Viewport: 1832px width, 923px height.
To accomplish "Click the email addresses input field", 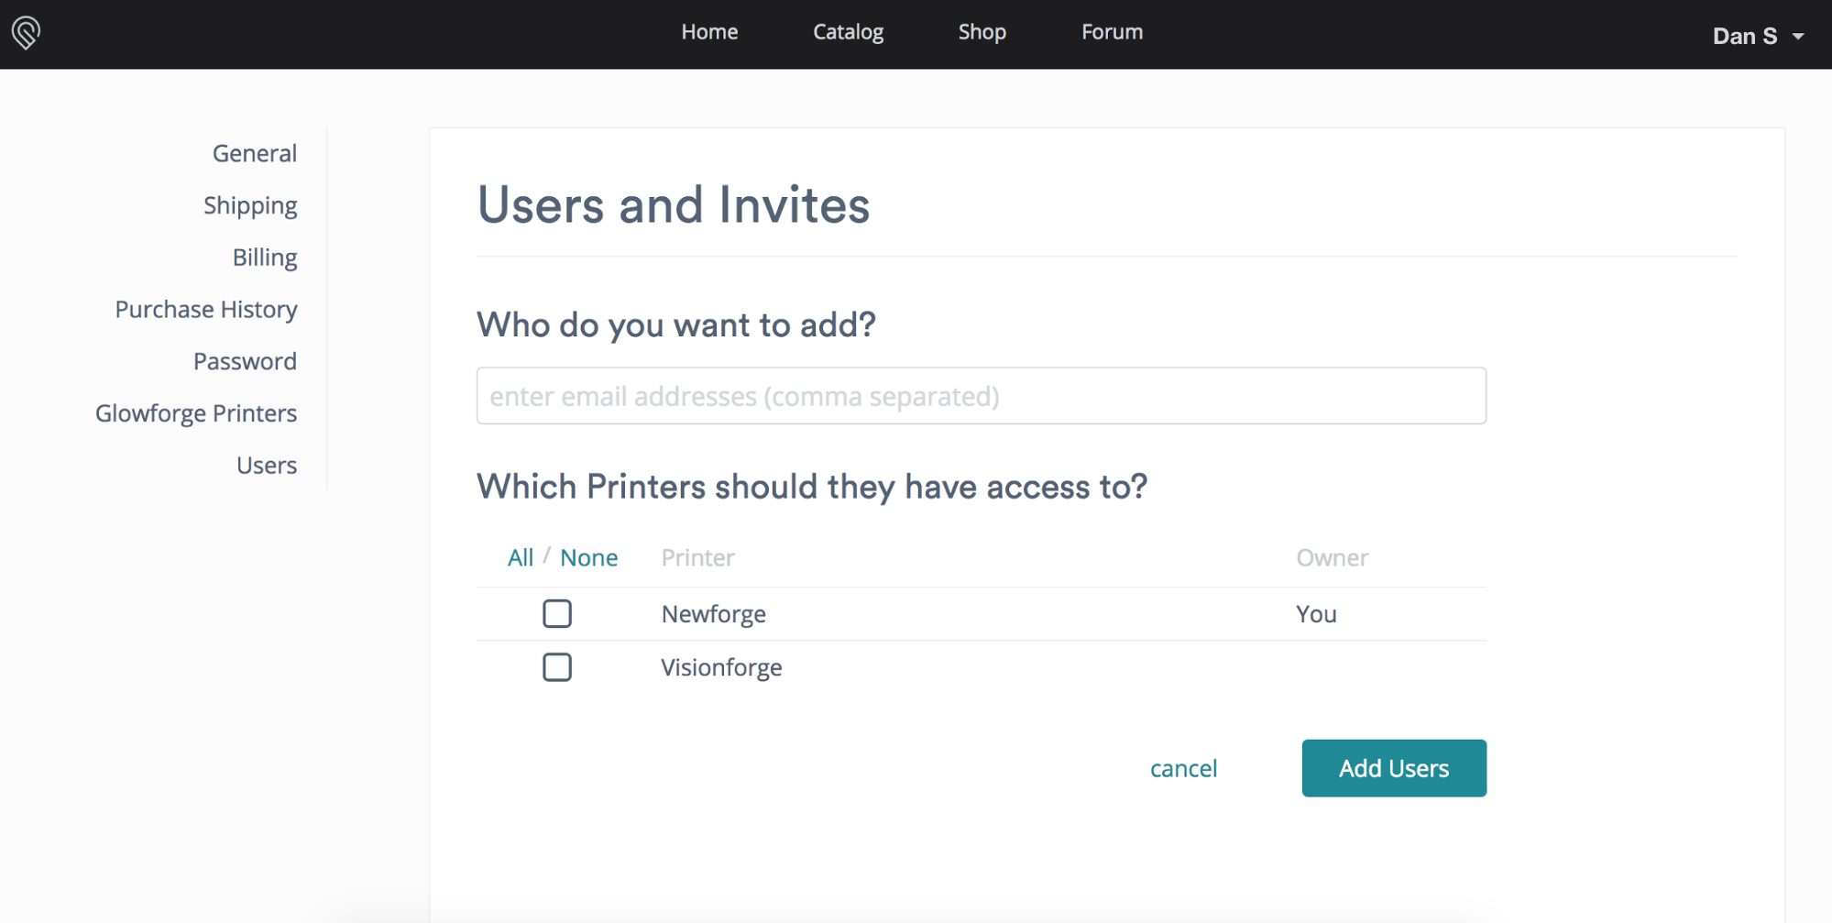I will click(980, 395).
